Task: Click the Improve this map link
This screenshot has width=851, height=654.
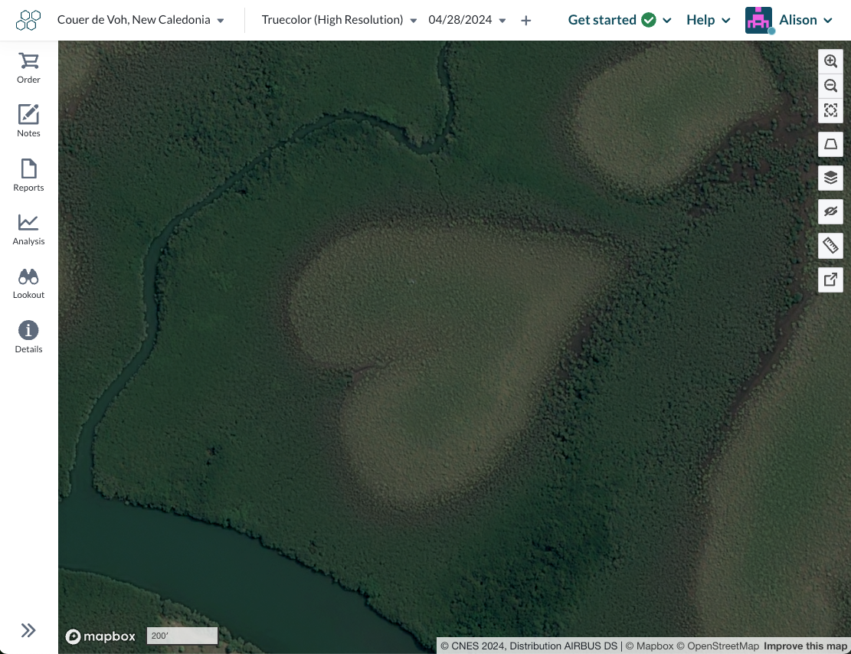Action: 805,646
